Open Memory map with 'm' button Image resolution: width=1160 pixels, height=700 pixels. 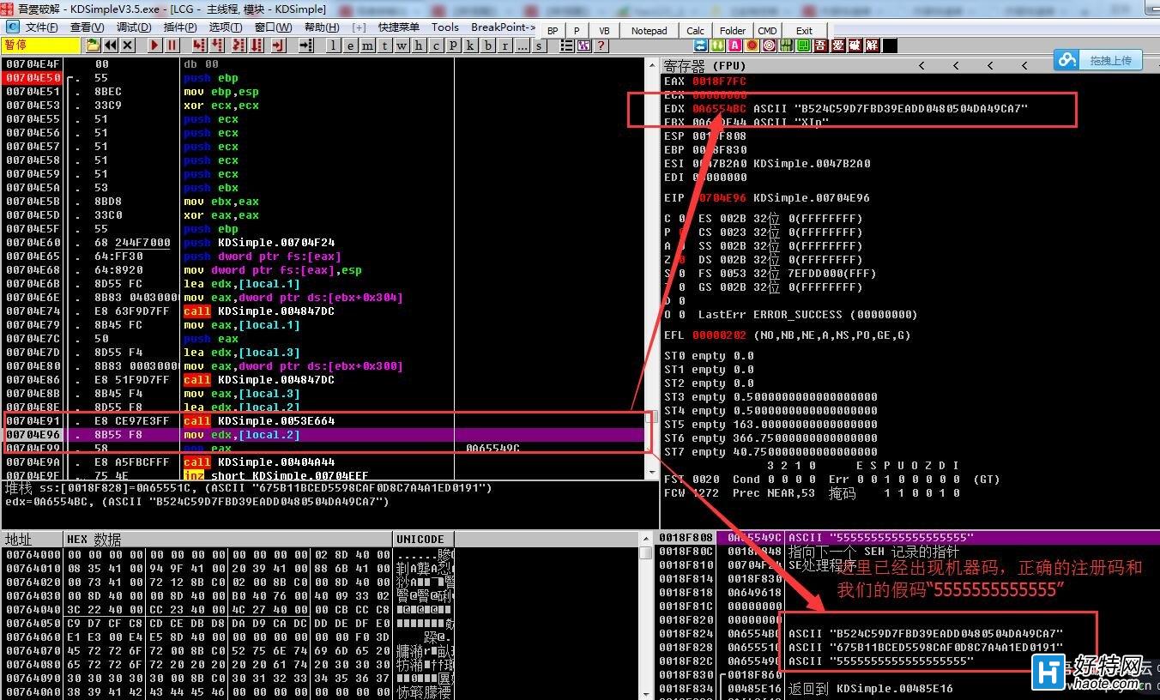(x=368, y=45)
